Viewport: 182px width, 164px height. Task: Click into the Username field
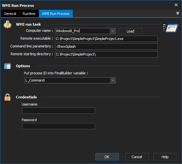point(58,111)
